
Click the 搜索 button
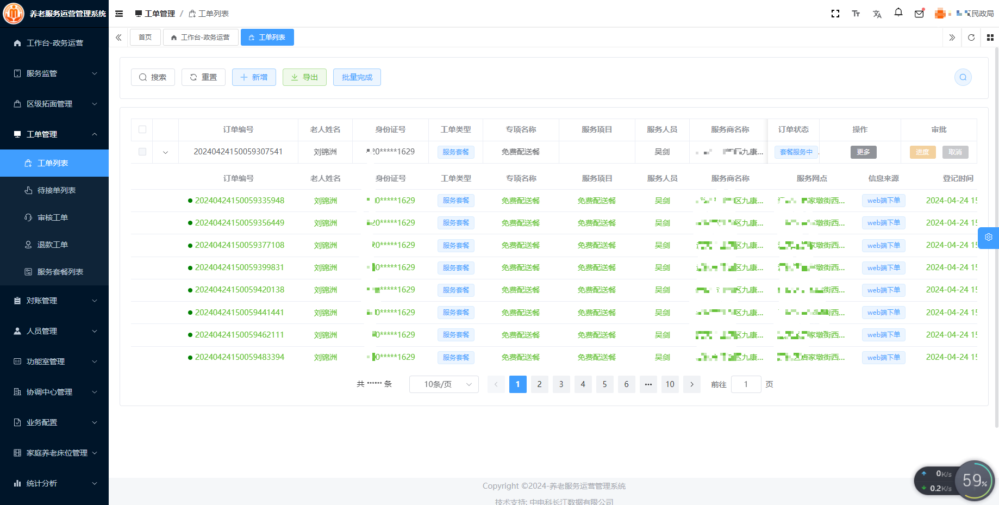coord(153,77)
